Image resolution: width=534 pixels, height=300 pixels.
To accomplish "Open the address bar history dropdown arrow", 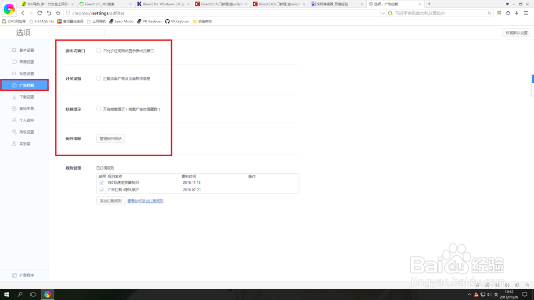I will 383,13.
